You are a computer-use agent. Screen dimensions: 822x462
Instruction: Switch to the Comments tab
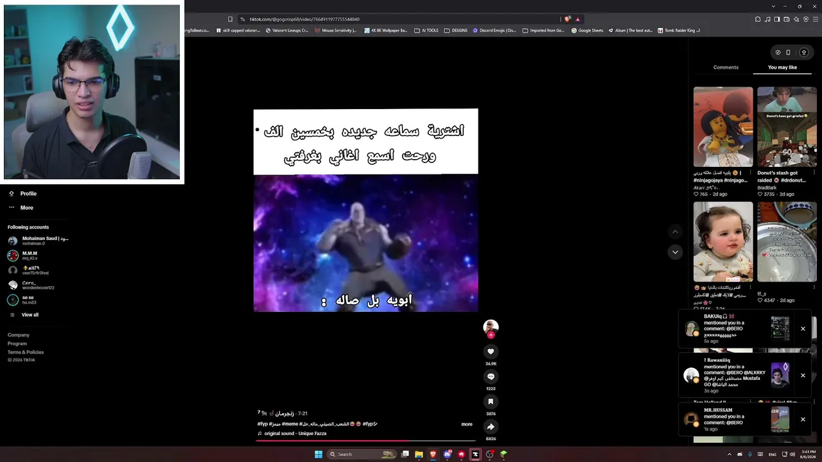tap(726, 67)
